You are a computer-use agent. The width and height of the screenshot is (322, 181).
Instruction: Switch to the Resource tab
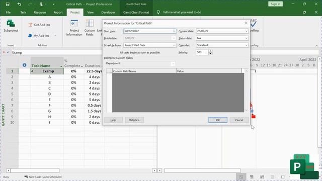[40, 12]
